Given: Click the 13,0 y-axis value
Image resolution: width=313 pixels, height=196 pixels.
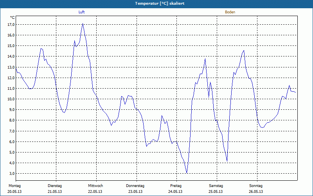Looking at the screenshot, I should (11, 67).
